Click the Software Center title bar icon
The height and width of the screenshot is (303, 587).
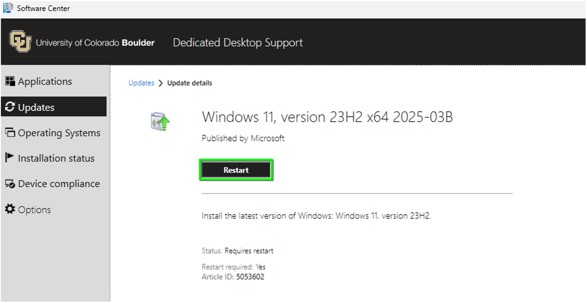tap(8, 8)
